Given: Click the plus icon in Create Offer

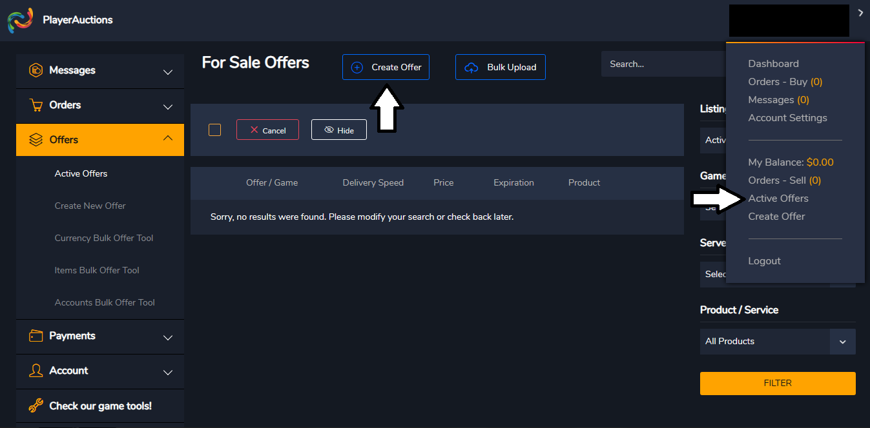Looking at the screenshot, I should click(x=357, y=67).
